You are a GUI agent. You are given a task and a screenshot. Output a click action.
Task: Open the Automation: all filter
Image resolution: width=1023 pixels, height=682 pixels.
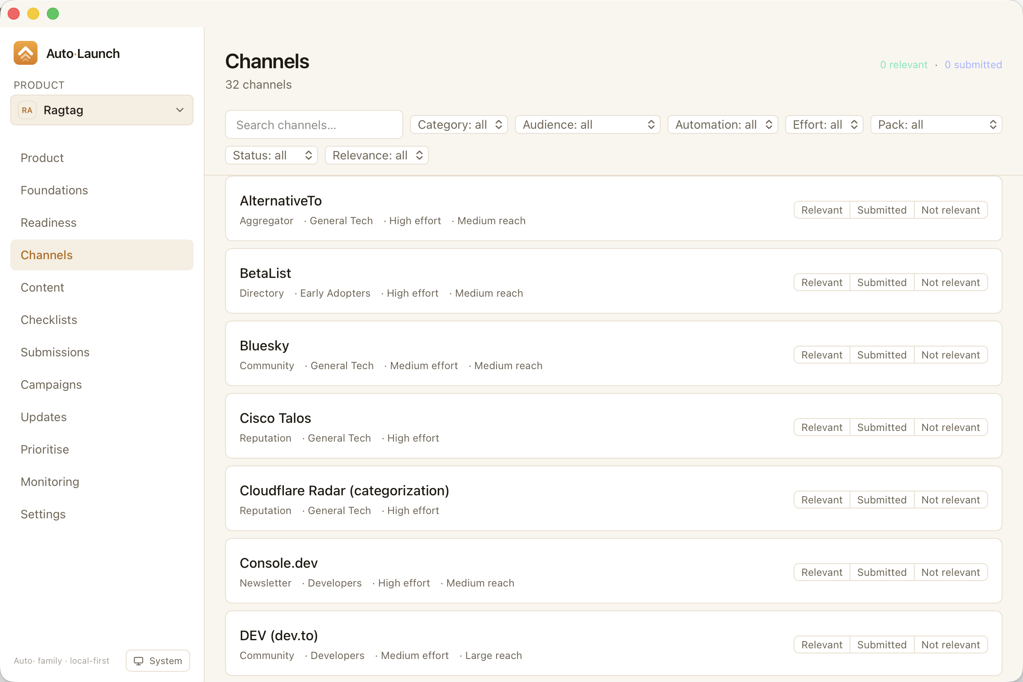pyautogui.click(x=722, y=124)
